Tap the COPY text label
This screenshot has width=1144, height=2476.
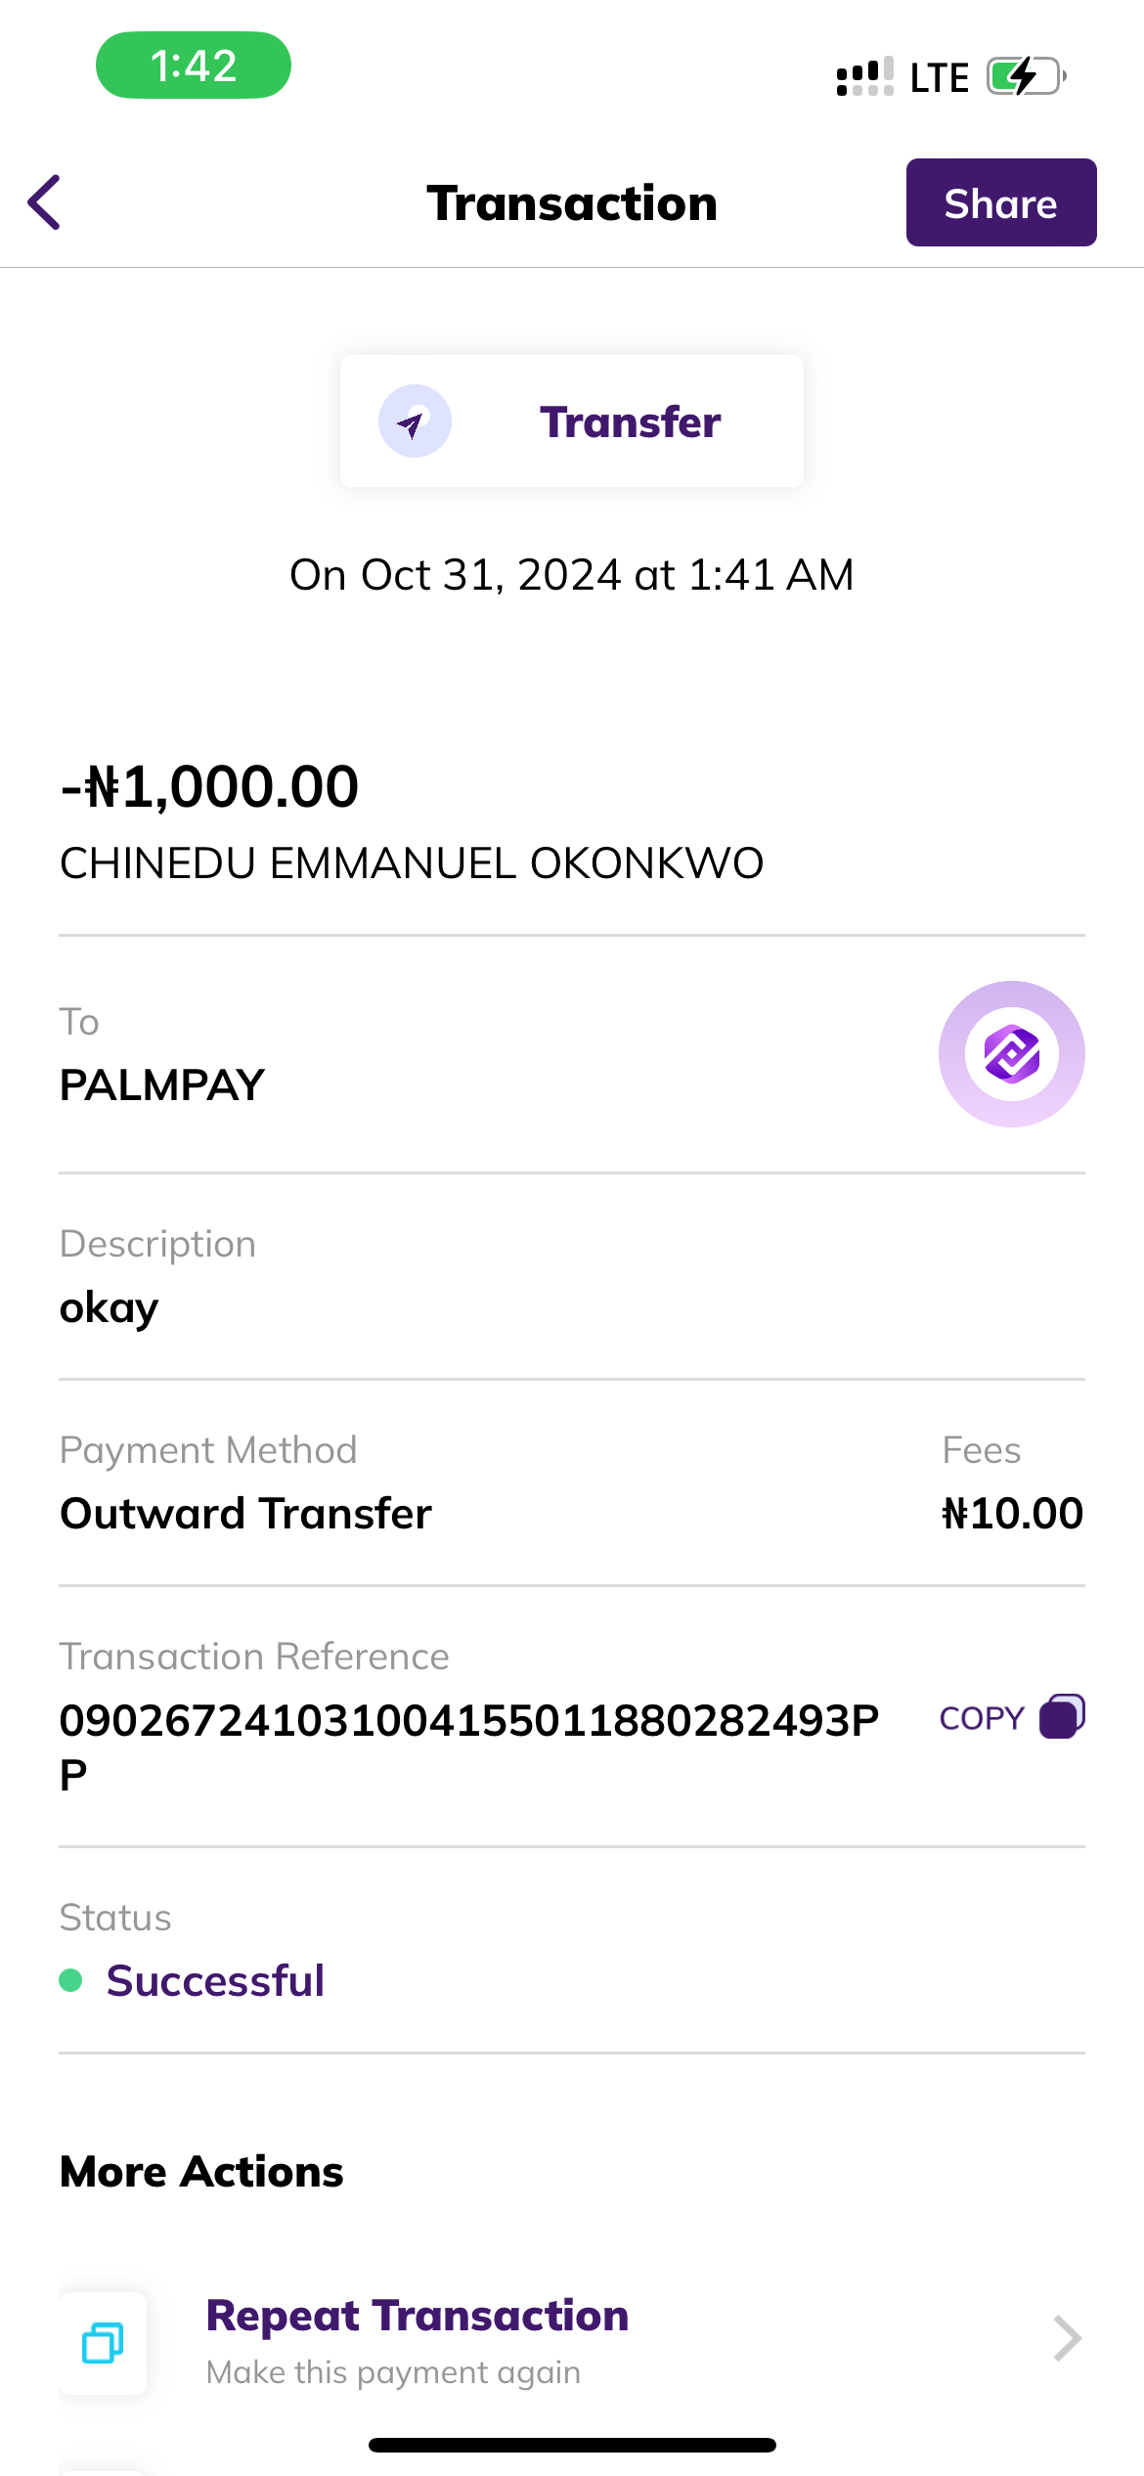[981, 1718]
